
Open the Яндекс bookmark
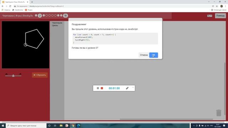[28, 10]
